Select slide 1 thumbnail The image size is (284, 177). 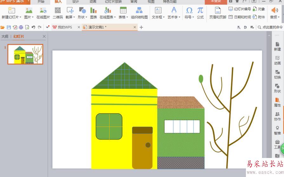(x=25, y=54)
